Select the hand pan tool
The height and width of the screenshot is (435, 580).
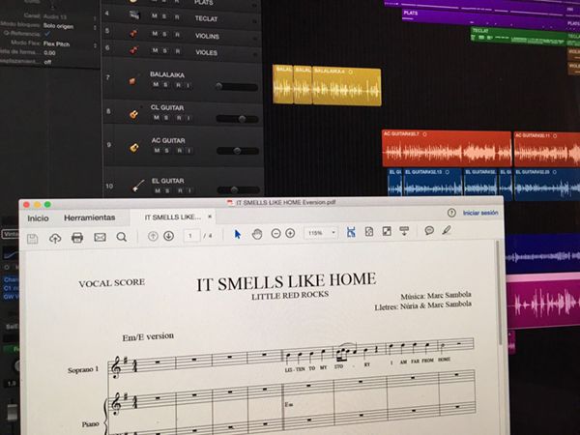[257, 234]
